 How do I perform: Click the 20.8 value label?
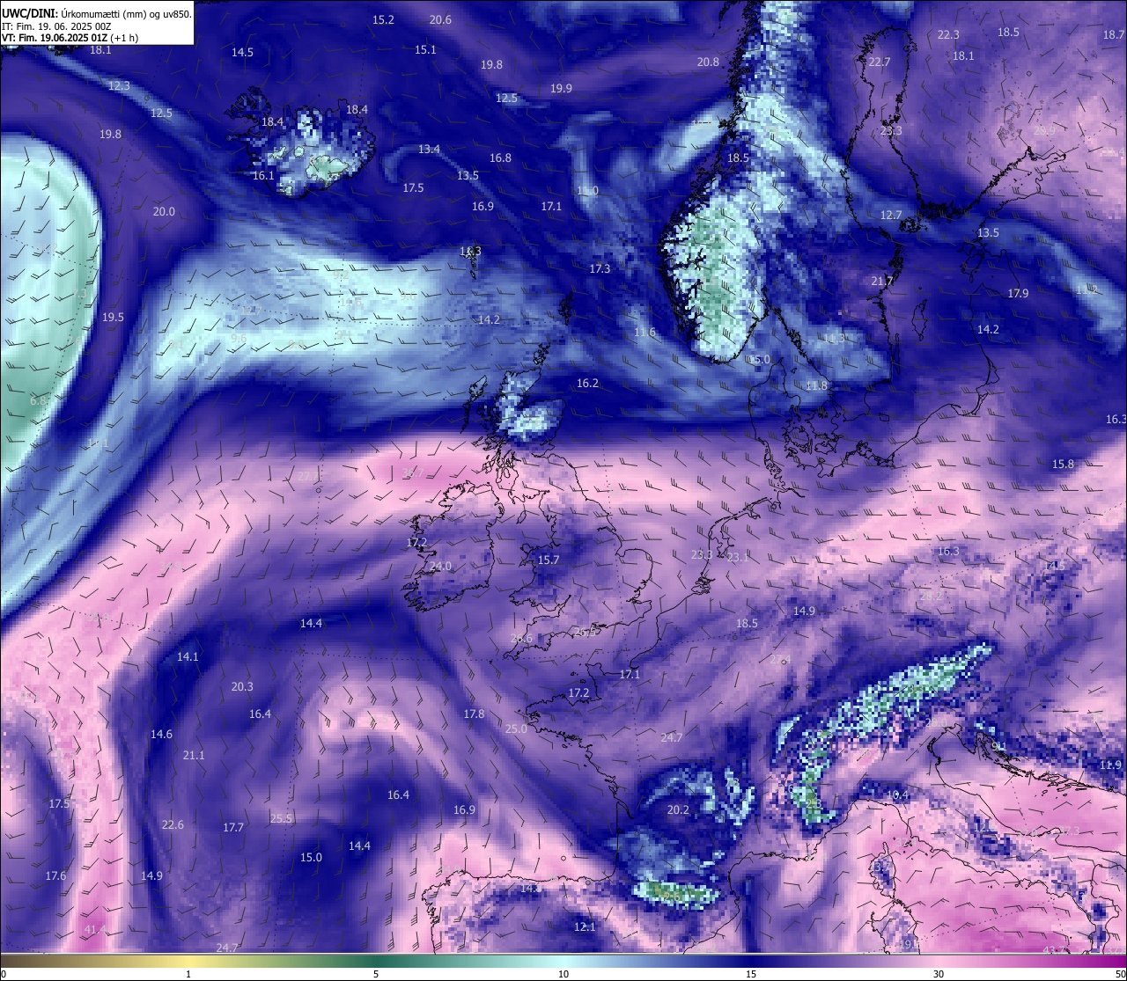point(708,62)
